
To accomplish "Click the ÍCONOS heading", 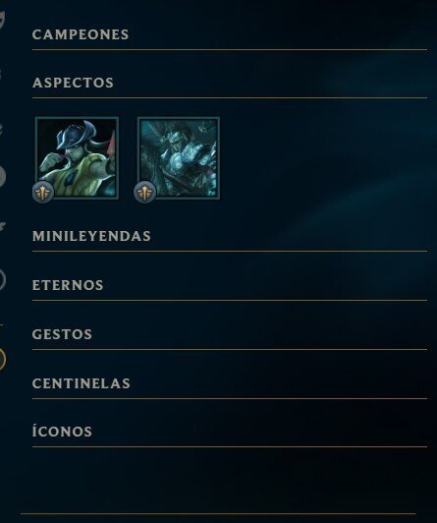I will (62, 431).
